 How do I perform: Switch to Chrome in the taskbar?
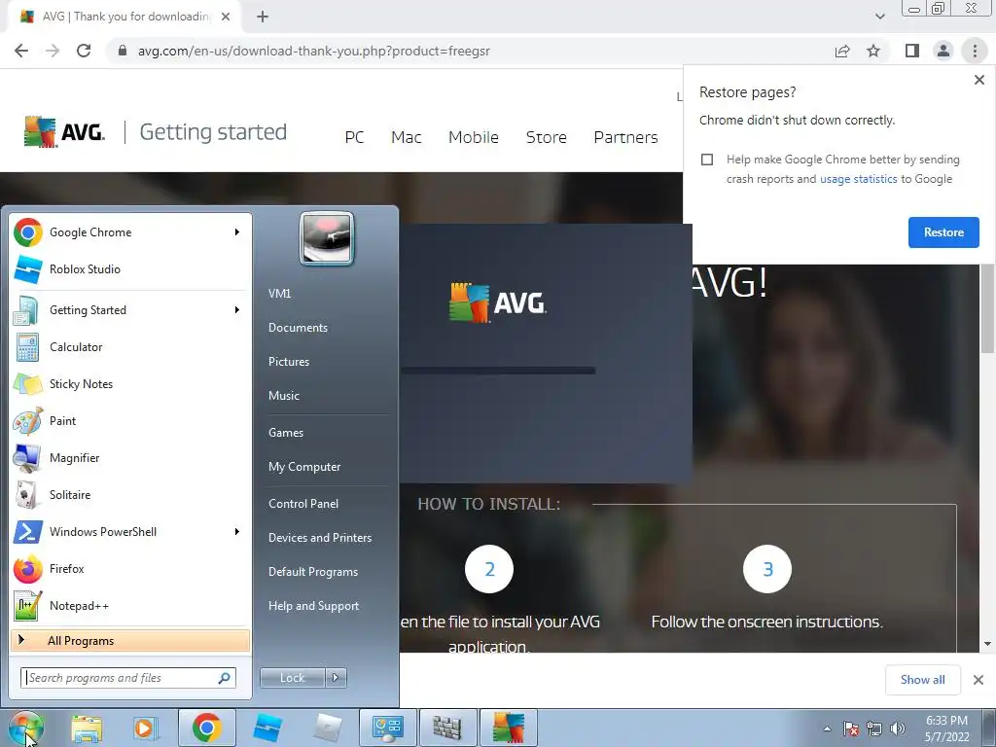click(x=206, y=728)
